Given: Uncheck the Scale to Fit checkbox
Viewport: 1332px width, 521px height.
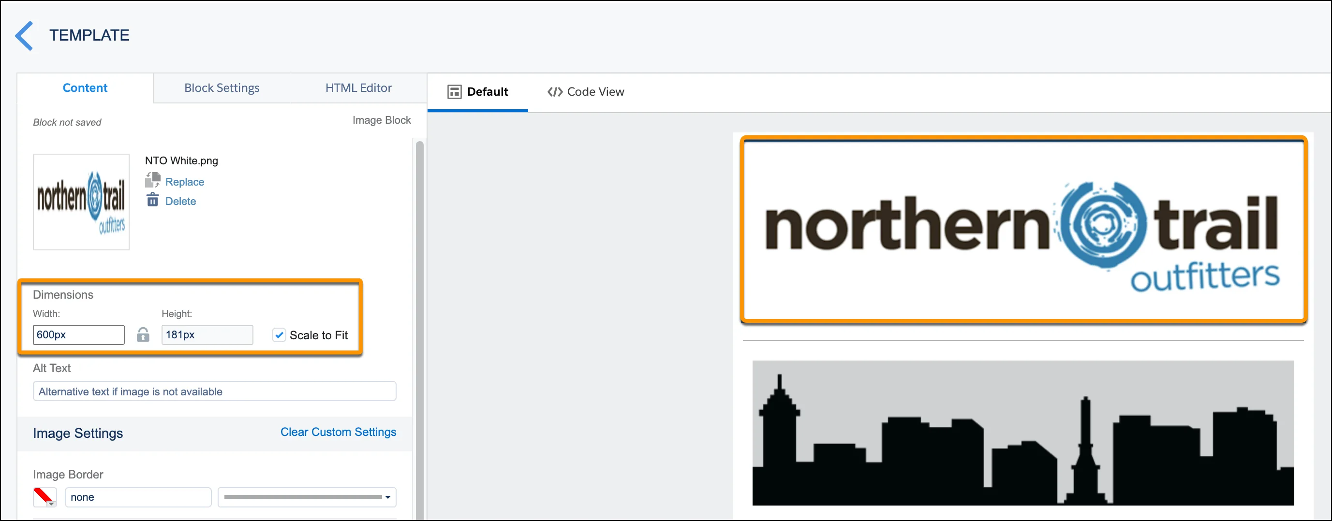Looking at the screenshot, I should [279, 335].
